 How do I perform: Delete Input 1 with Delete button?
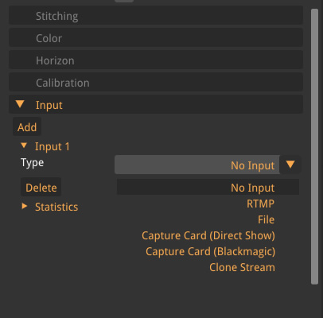[41, 188]
